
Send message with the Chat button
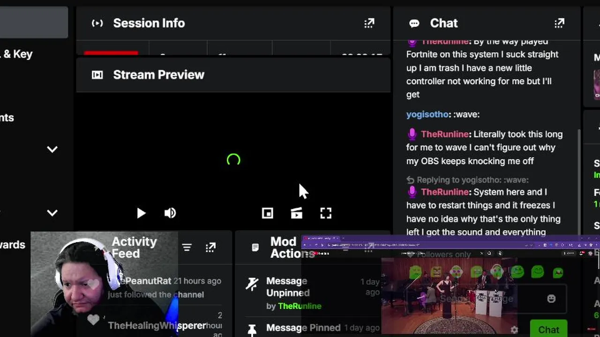point(548,329)
